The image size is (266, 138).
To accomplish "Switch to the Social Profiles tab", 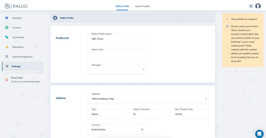I will pos(143,6).
